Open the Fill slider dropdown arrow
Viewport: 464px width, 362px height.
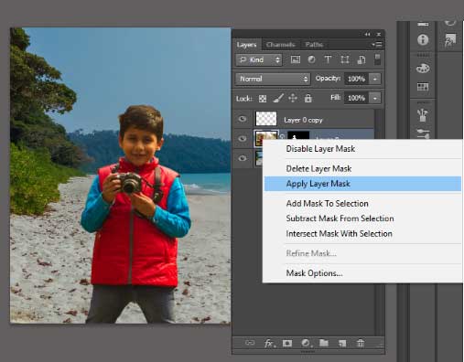click(375, 98)
